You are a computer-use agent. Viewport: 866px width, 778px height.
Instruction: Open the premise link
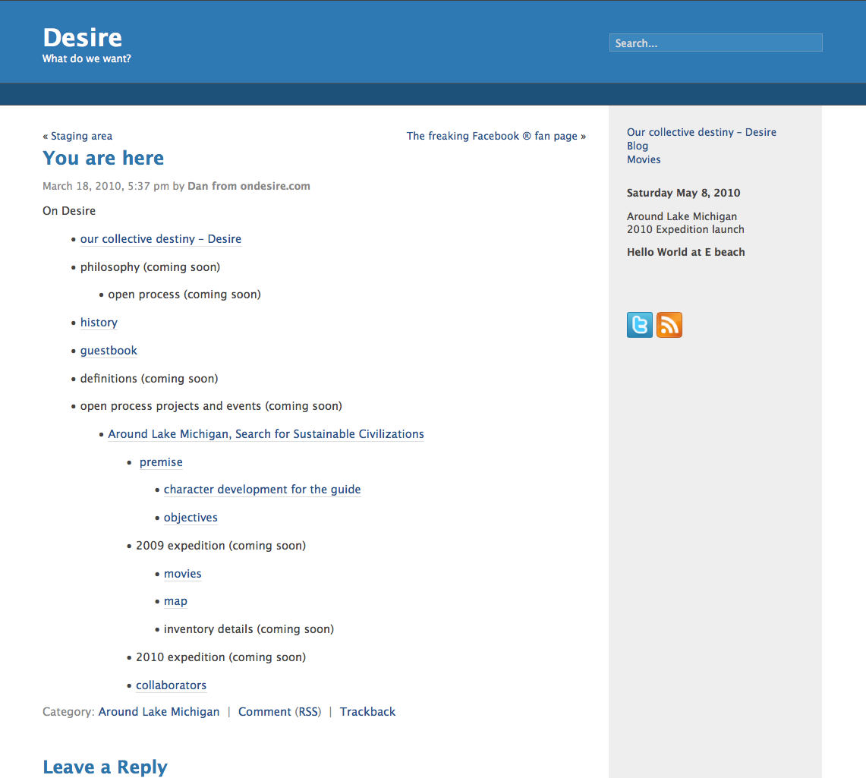pyautogui.click(x=161, y=462)
